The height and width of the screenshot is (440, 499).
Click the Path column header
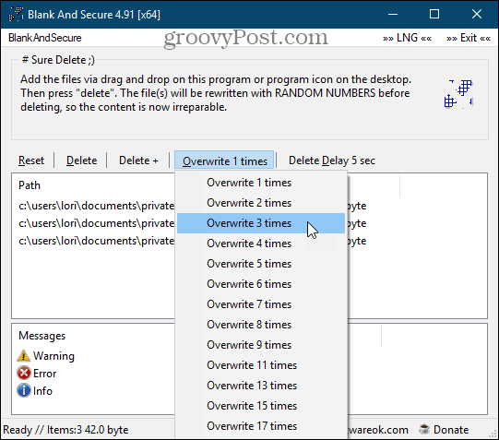tap(30, 185)
